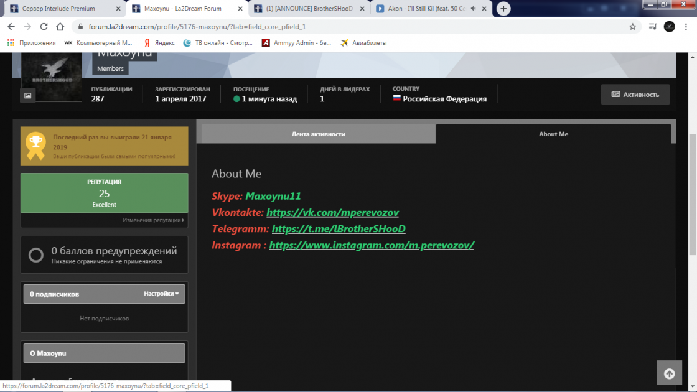Reload the current page
Screen dimensions: 697x392
(44, 27)
